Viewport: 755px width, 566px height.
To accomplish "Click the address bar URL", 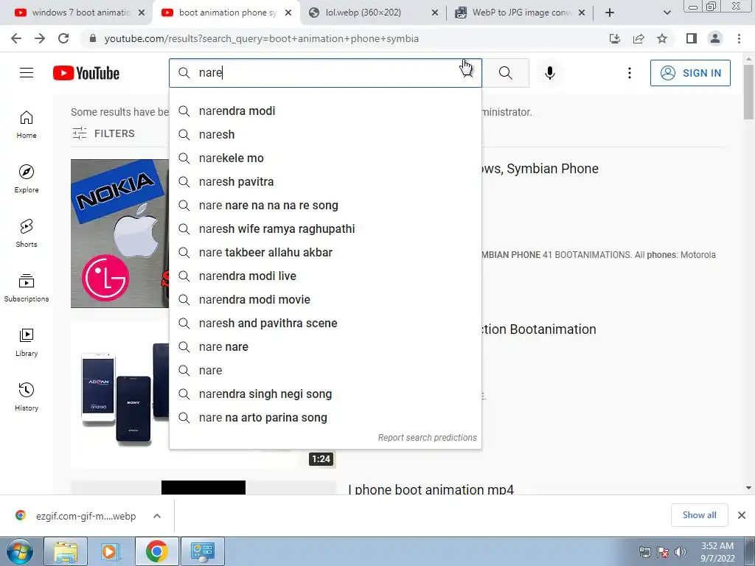I will pos(262,38).
